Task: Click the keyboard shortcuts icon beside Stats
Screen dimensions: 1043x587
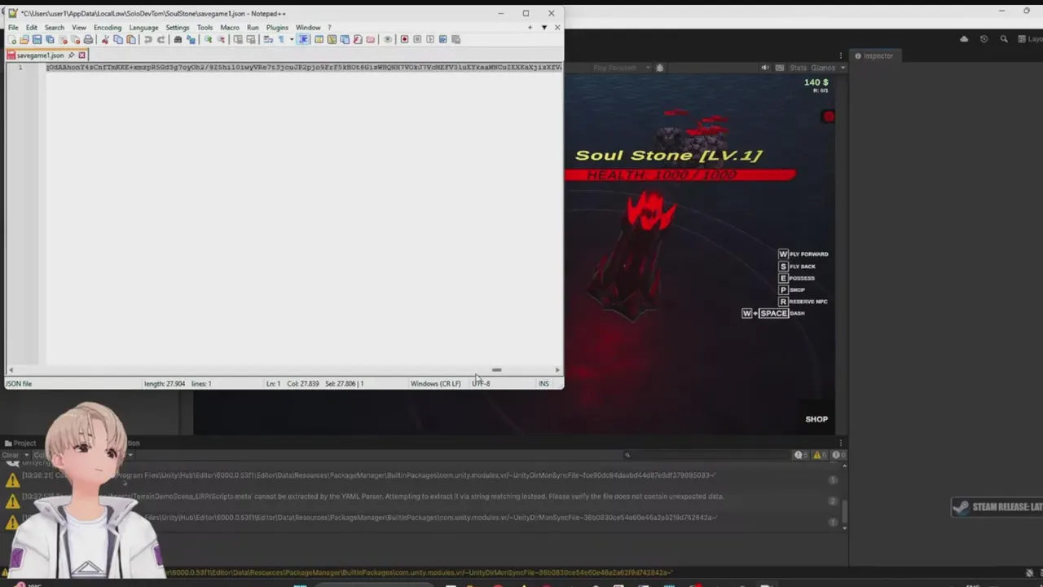Action: pos(780,68)
